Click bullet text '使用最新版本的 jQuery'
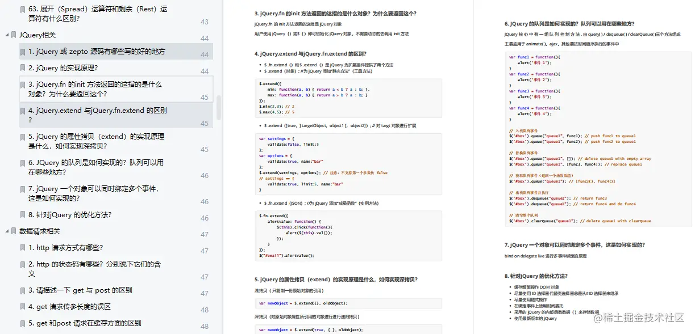This screenshot has width=695, height=334. [x=535, y=319]
